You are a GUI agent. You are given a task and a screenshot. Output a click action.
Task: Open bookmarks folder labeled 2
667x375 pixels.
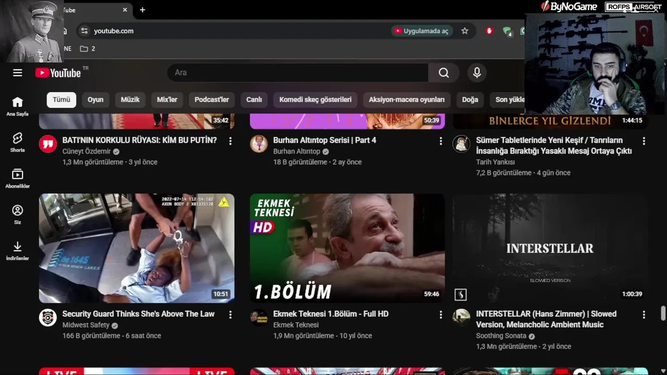(88, 48)
